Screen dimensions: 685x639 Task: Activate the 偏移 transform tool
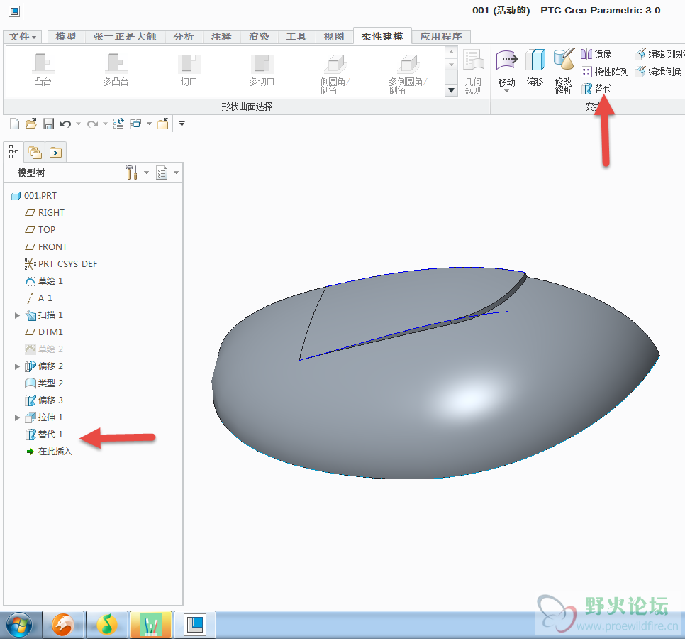(535, 67)
